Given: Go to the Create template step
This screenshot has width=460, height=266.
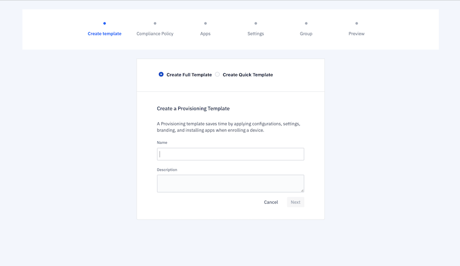Looking at the screenshot, I should [x=105, y=34].
